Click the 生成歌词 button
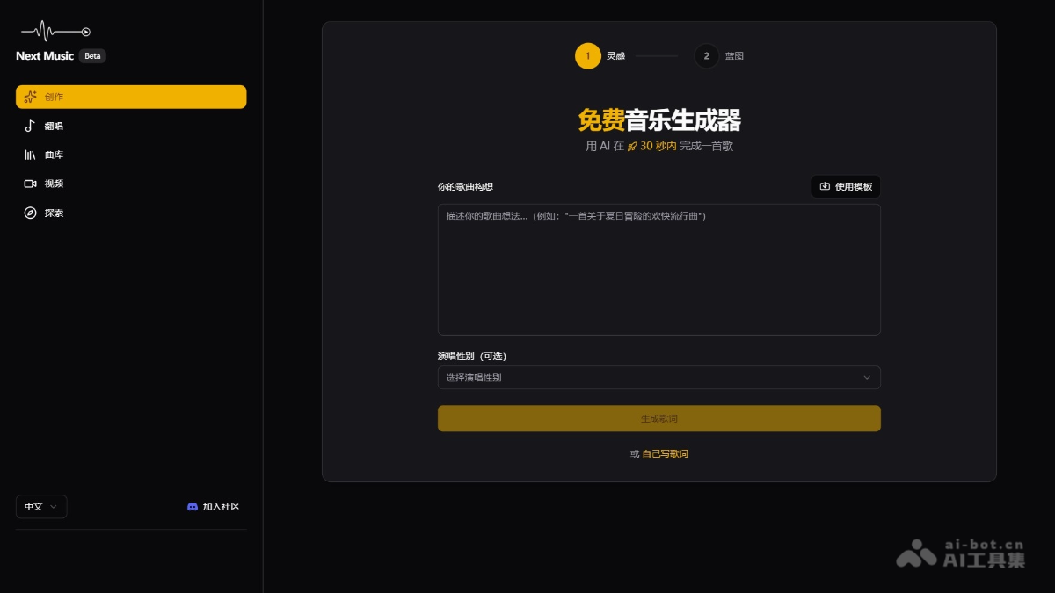Viewport: 1055px width, 593px height. 659,419
